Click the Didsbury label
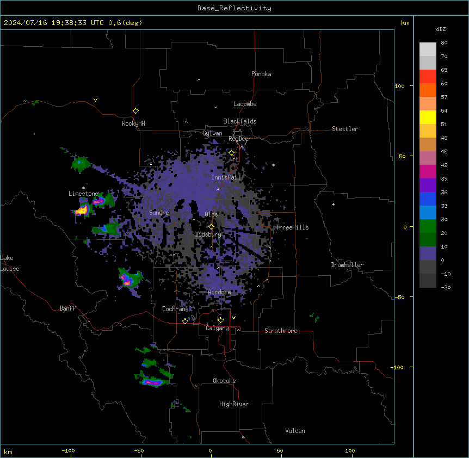The width and height of the screenshot is (469, 458). 208,234
